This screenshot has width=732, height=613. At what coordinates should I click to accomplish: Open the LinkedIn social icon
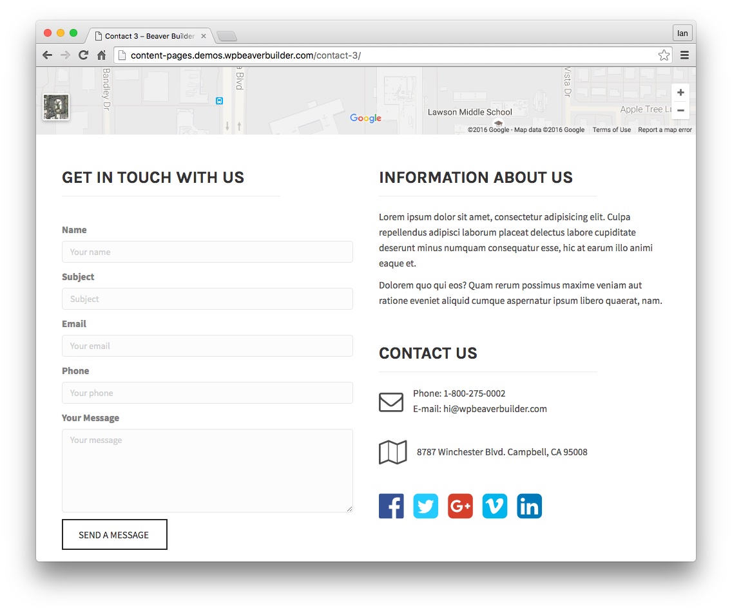[530, 506]
